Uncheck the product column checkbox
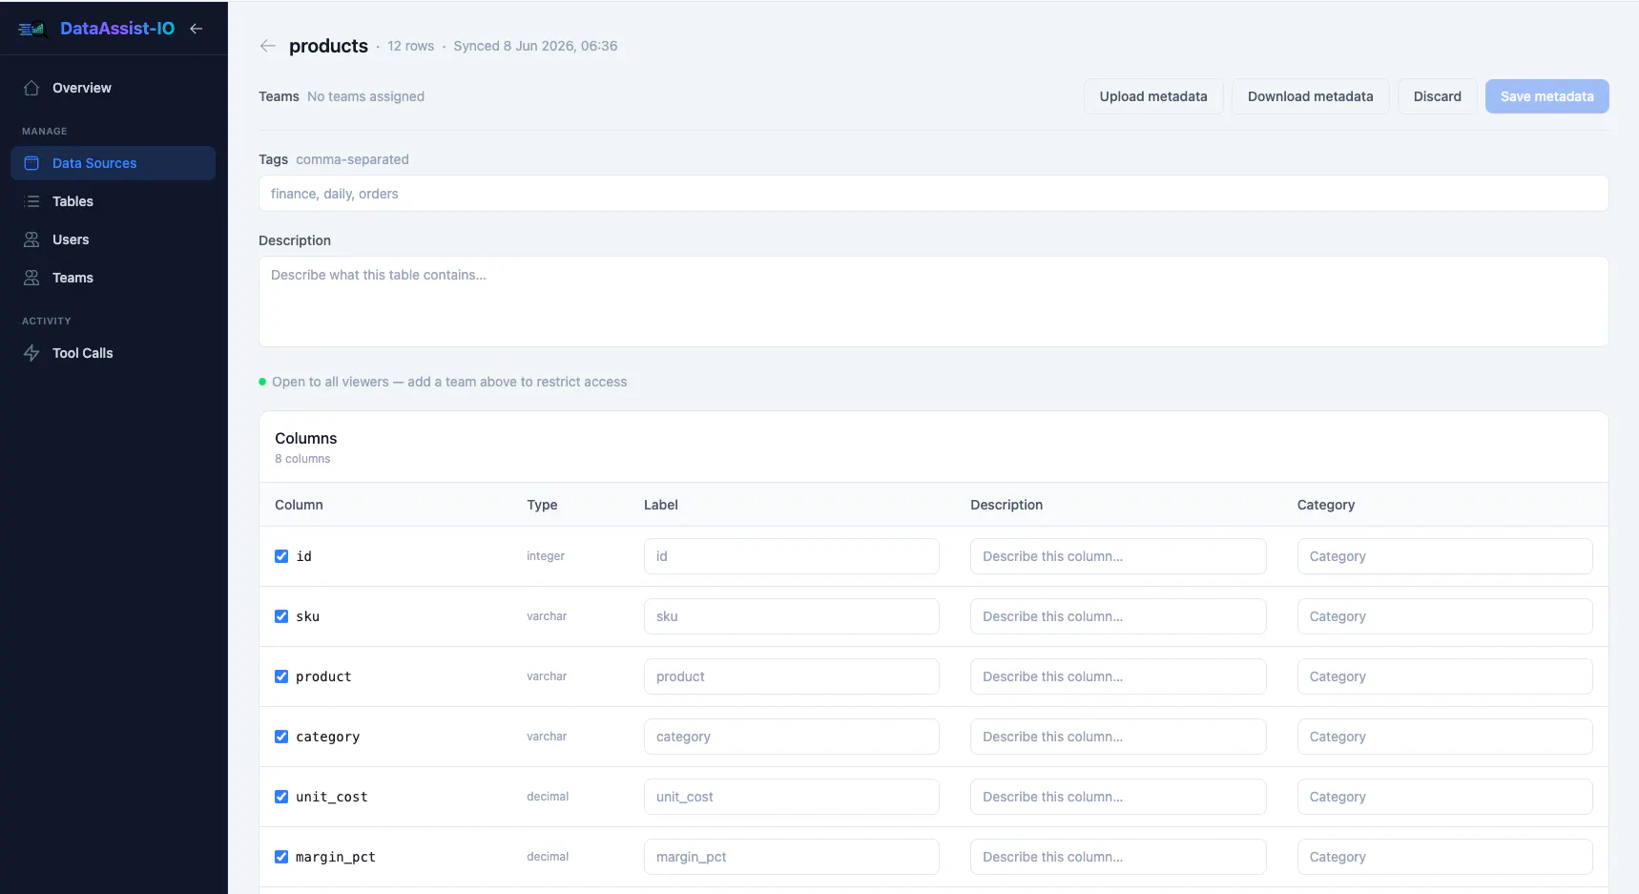 pyautogui.click(x=281, y=676)
